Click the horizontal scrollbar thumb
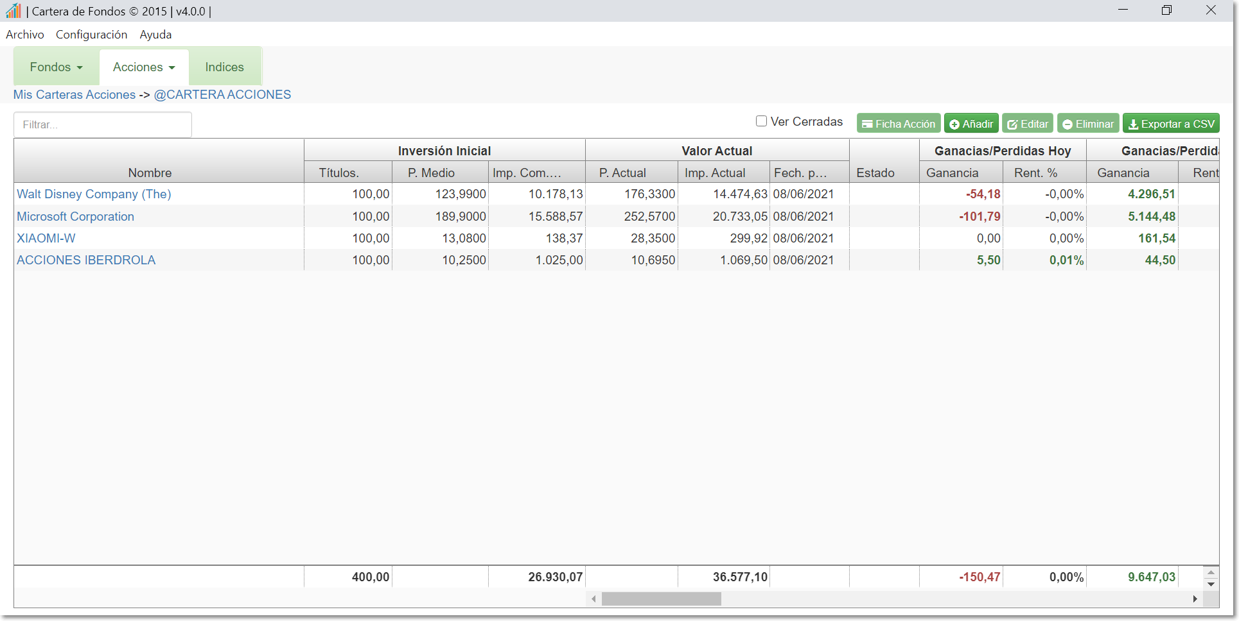This screenshot has height=621, width=1239. (661, 599)
